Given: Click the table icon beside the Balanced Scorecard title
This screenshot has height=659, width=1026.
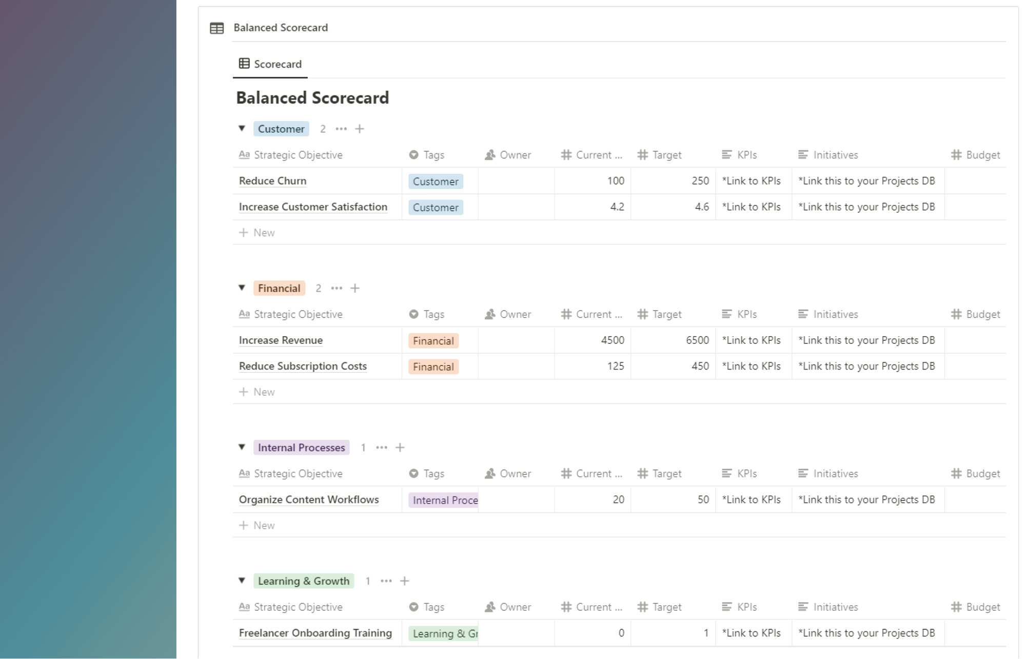Looking at the screenshot, I should point(218,27).
